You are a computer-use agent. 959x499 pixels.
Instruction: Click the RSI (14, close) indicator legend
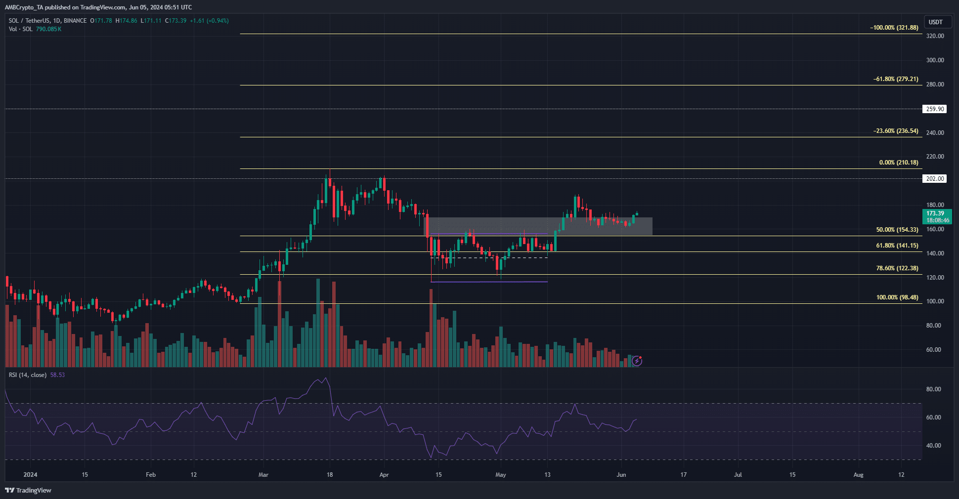click(28, 375)
